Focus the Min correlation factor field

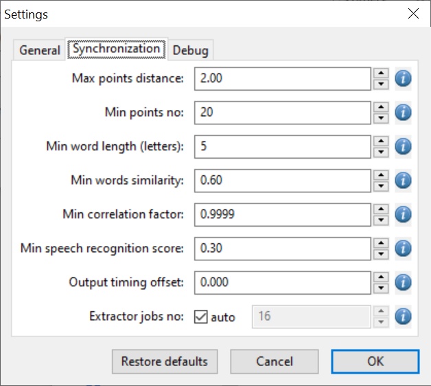pos(283,214)
